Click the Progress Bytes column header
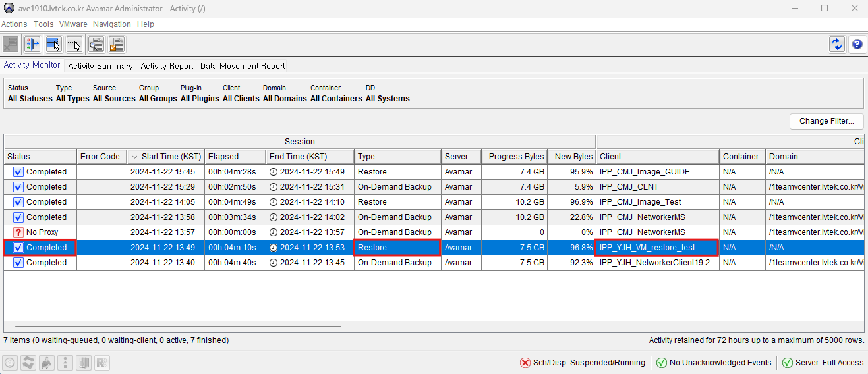Viewport: 868px width, 374px height. (514, 157)
